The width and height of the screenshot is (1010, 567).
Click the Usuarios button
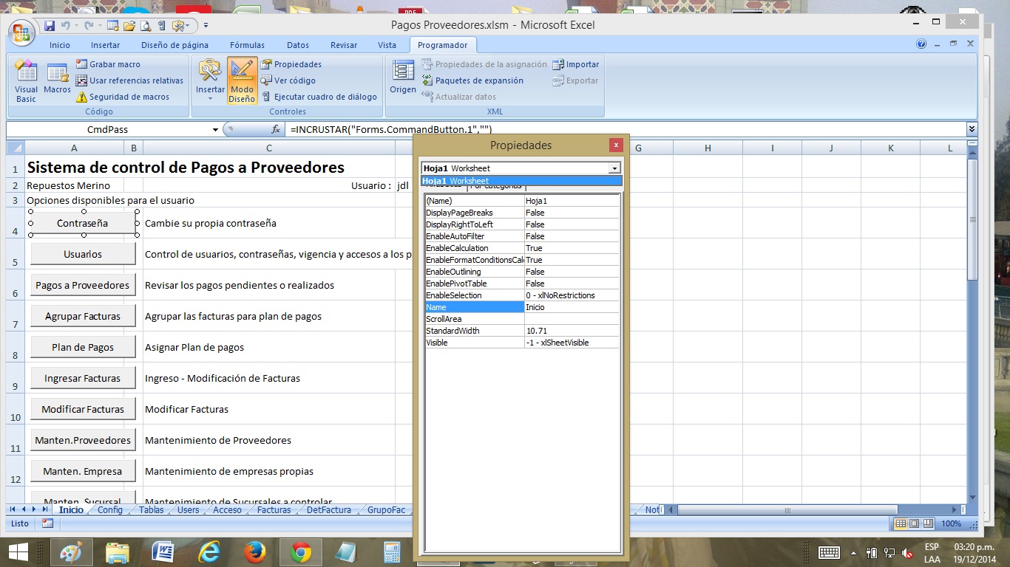83,254
